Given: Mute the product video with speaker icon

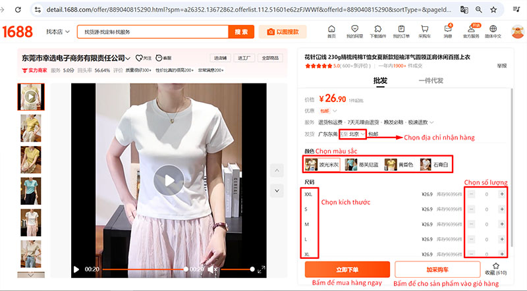Looking at the screenshot, I should click(212, 269).
